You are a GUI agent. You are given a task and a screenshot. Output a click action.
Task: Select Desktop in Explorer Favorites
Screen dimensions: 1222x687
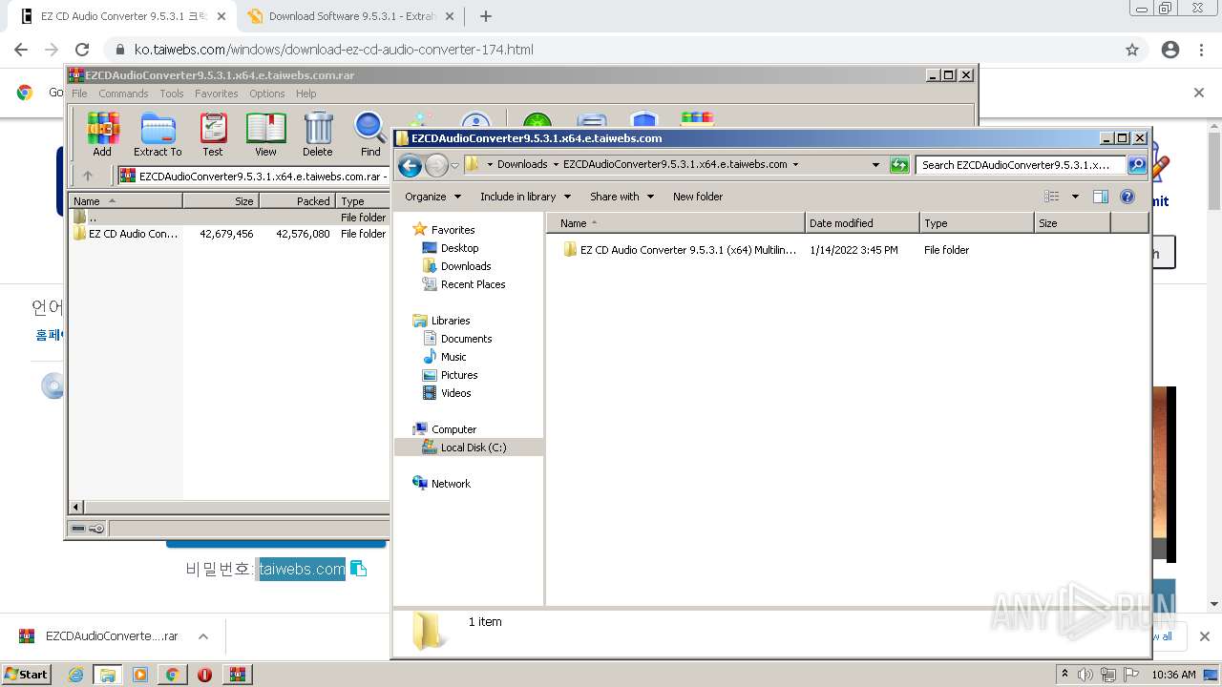tap(459, 248)
